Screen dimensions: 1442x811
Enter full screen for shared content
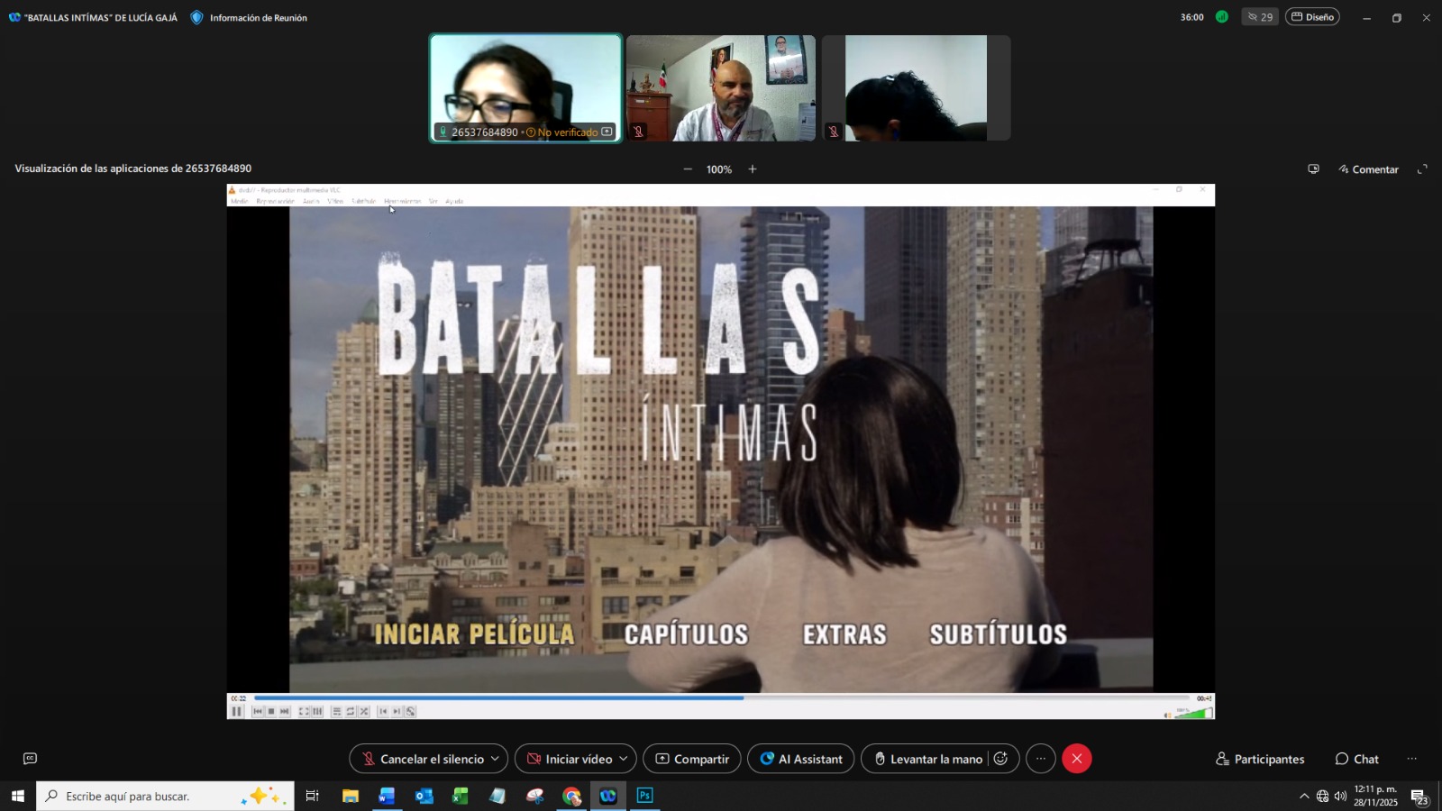point(1422,169)
